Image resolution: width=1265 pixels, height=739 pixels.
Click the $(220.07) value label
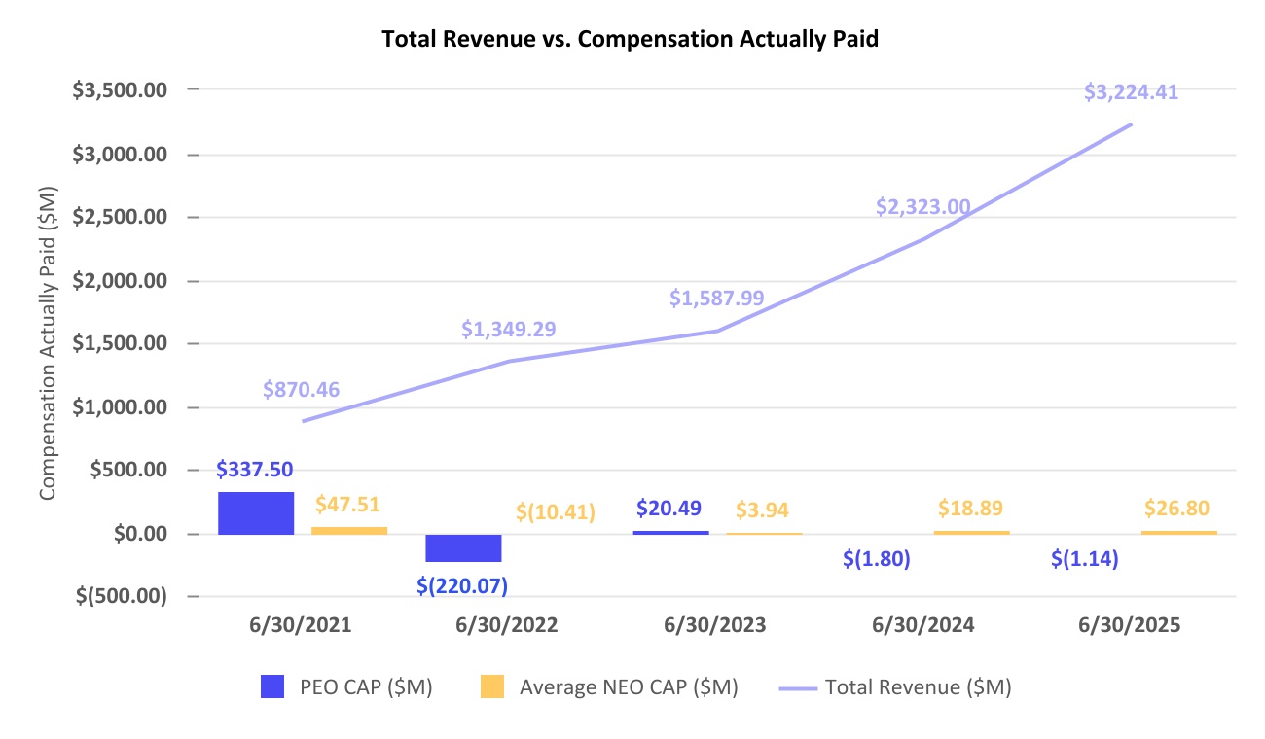pyautogui.click(x=461, y=585)
